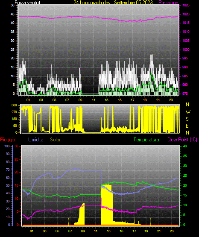The image size is (199, 237).
Task: Click '360' on the wind direction axis
Action: (x=14, y=105)
